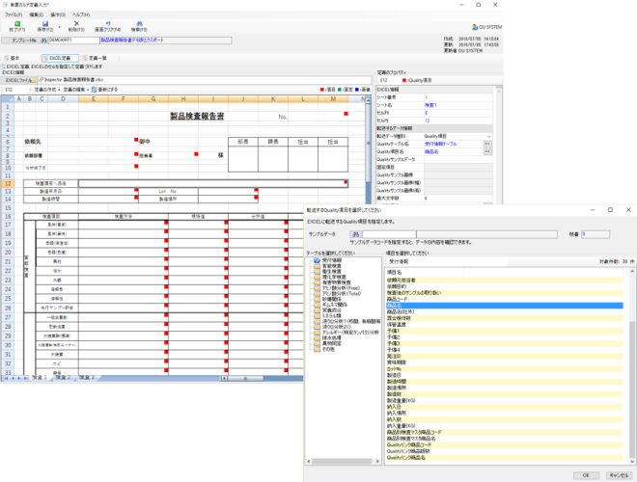Click the キャンセル button in the dialog

coord(619,475)
